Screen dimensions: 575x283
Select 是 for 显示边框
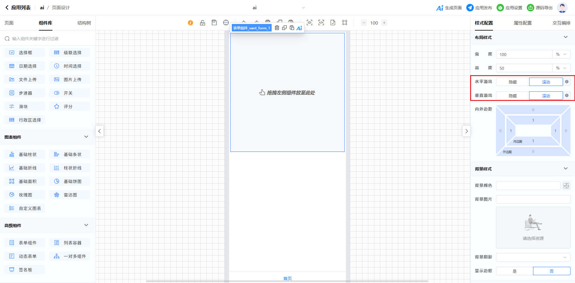tap(515, 271)
